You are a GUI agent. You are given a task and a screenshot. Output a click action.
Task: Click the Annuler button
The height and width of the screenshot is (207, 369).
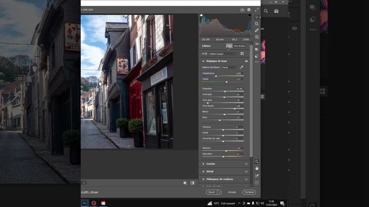coord(232,192)
